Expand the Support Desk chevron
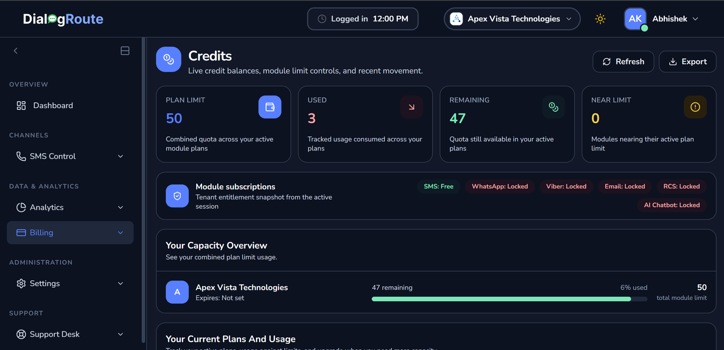724x350 pixels. coord(120,334)
